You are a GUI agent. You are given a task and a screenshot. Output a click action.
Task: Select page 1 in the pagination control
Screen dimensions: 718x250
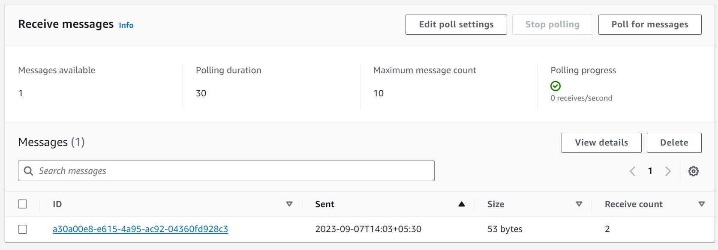(650, 171)
